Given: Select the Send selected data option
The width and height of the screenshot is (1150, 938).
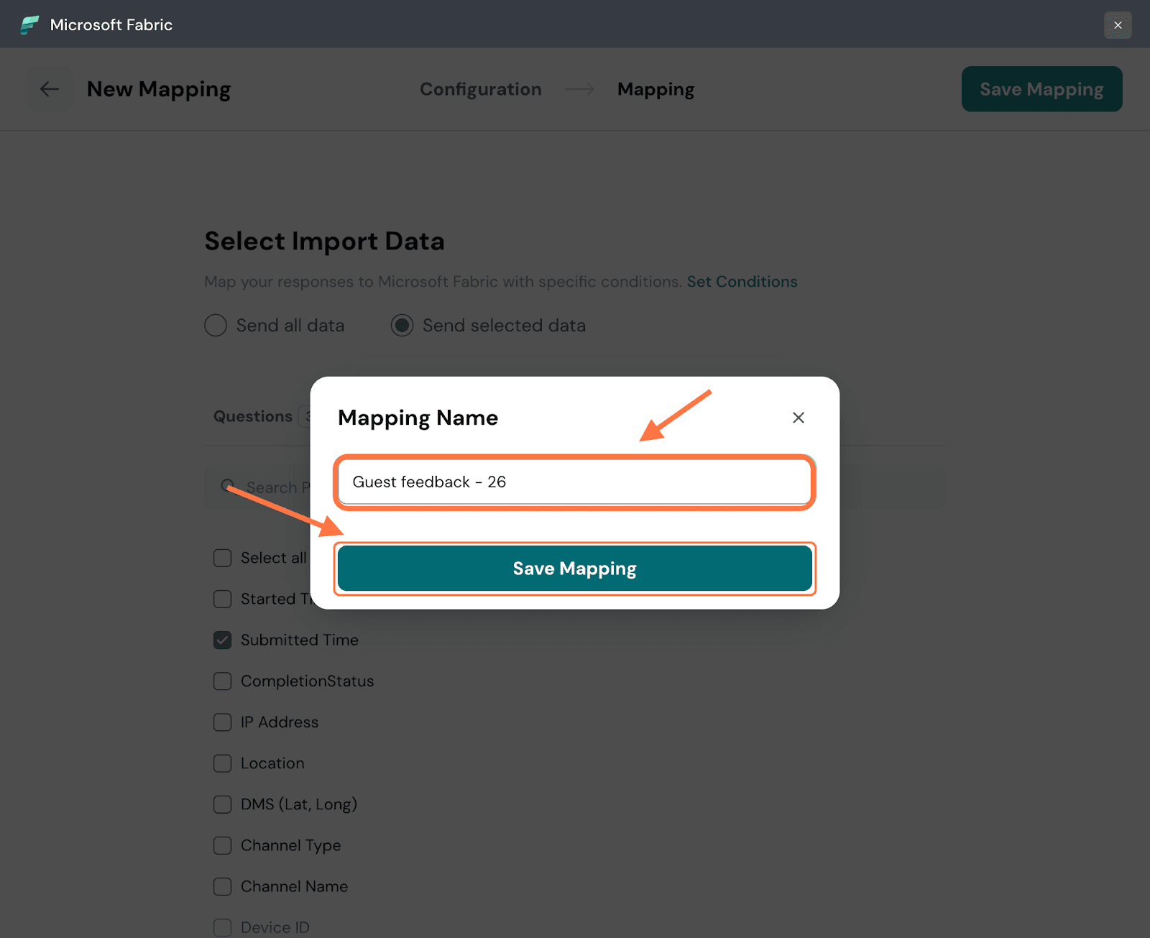Looking at the screenshot, I should pyautogui.click(x=402, y=326).
